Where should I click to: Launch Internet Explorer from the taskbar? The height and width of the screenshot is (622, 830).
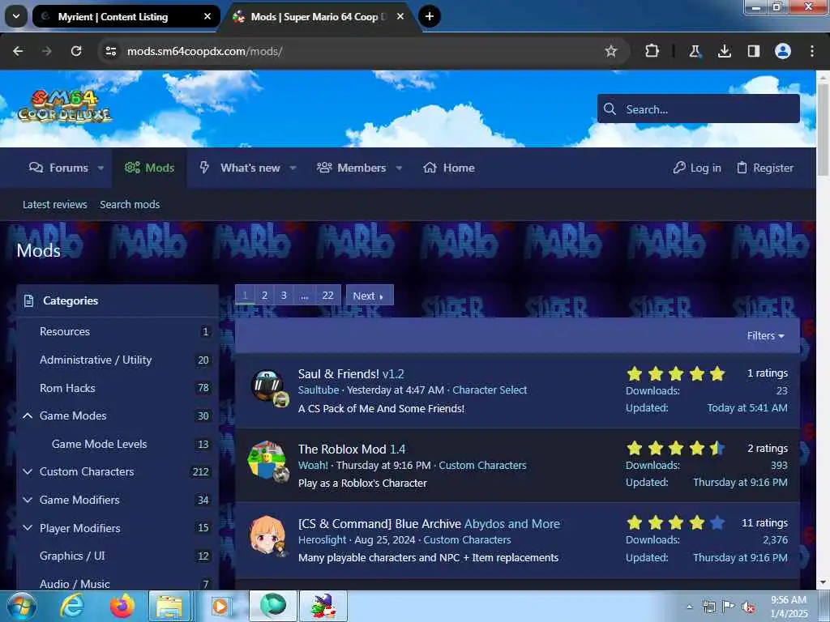tap(71, 606)
